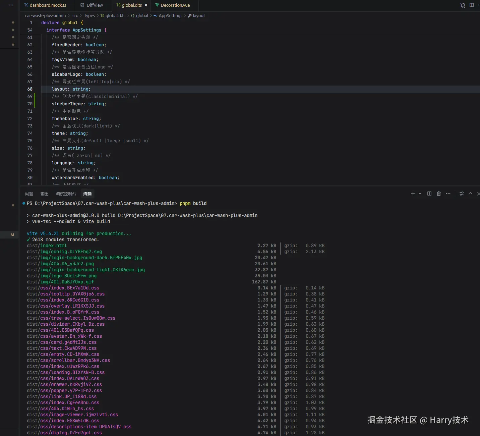The width and height of the screenshot is (480, 436).
Task: Switch to the dashboard.mock.ts tab
Action: tap(45, 5)
